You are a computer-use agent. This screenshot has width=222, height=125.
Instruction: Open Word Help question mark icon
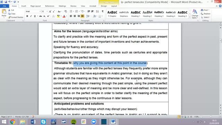220,6
